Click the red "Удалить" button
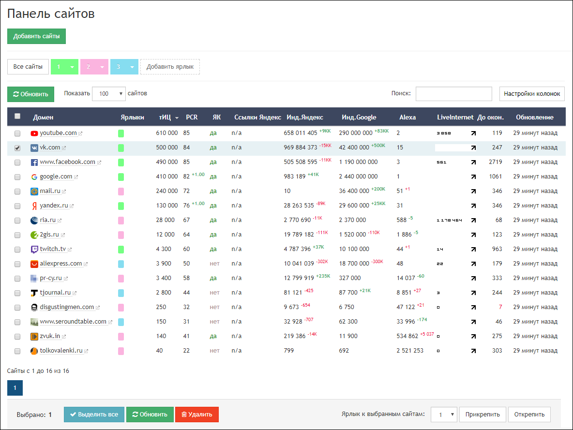The image size is (573, 430). 197,415
